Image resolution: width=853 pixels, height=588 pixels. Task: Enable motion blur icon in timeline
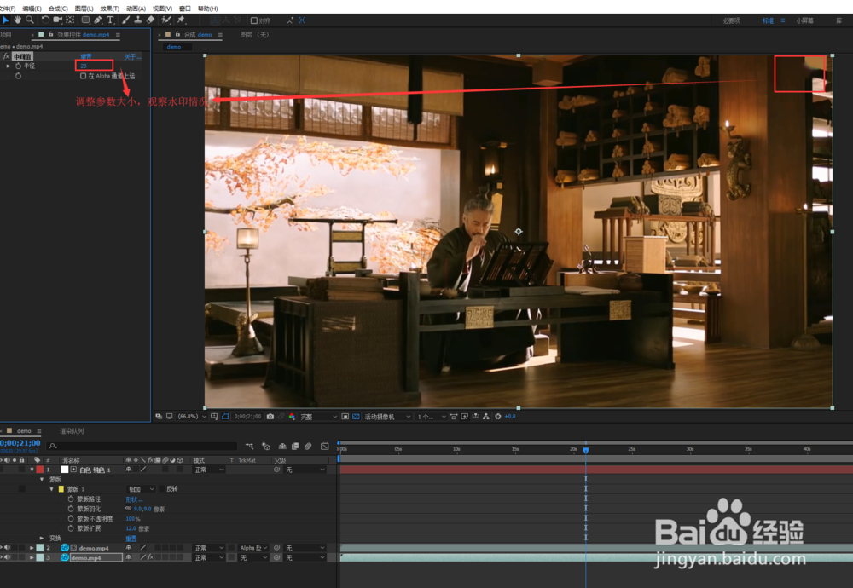[308, 447]
